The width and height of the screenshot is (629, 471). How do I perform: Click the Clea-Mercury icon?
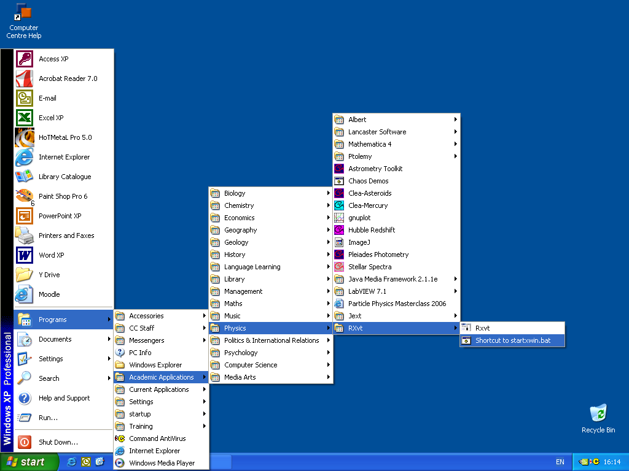[x=339, y=205]
